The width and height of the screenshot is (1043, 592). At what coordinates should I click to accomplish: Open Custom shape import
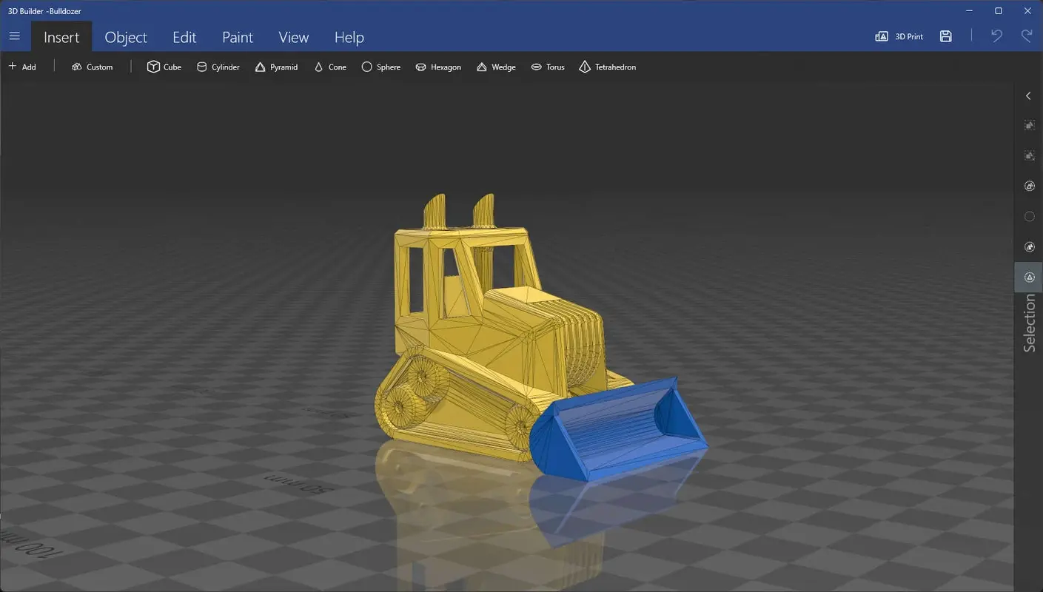[92, 67]
